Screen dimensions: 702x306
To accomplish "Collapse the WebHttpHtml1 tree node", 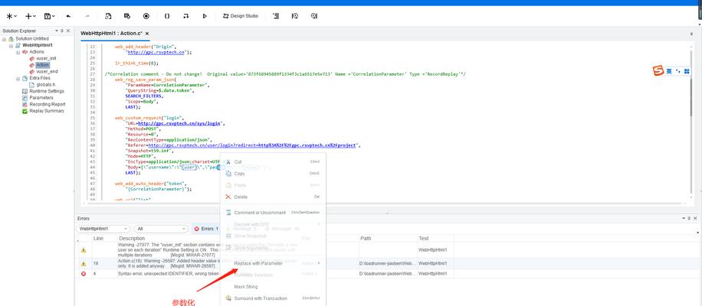I will pos(11,46).
